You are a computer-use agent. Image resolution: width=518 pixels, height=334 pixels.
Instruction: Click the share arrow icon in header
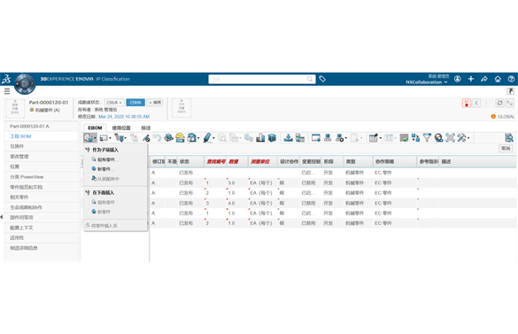click(x=484, y=79)
